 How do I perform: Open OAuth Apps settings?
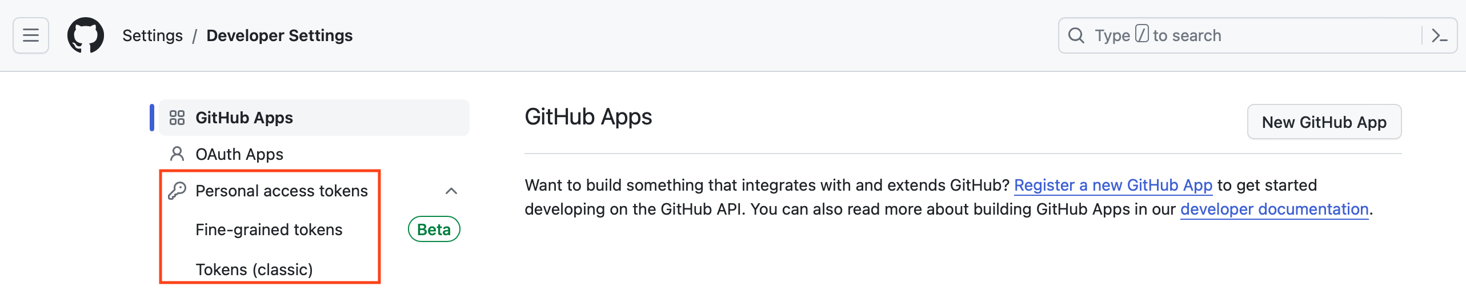(239, 154)
